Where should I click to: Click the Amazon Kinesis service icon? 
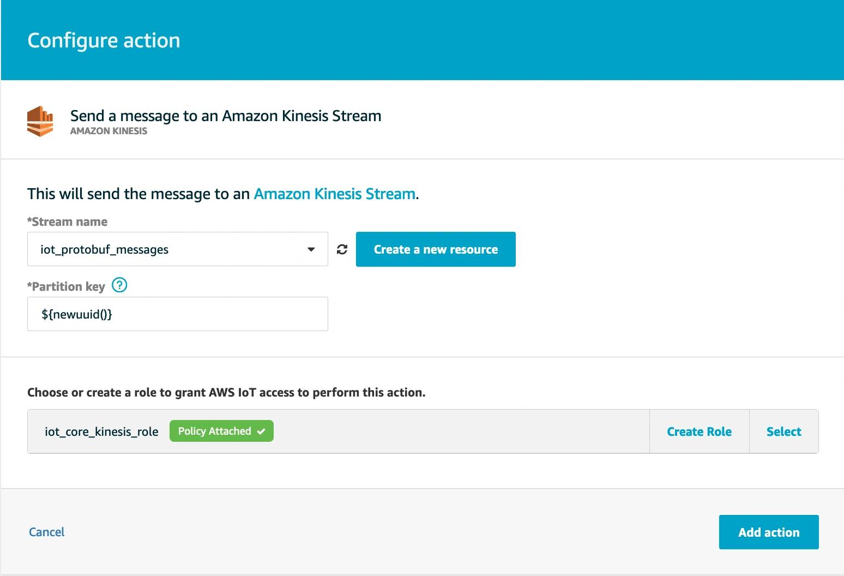click(40, 121)
